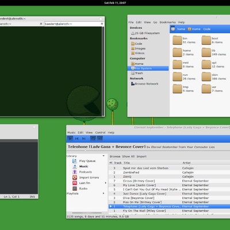Open the View menu in Rhythmbox

tap(89, 132)
